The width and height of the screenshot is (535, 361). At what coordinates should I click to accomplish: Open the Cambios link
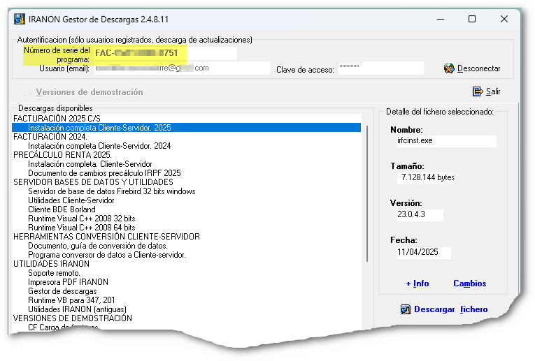pyautogui.click(x=469, y=283)
